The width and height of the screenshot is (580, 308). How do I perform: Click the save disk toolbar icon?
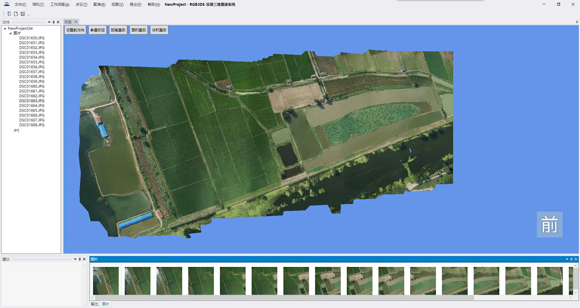(23, 14)
